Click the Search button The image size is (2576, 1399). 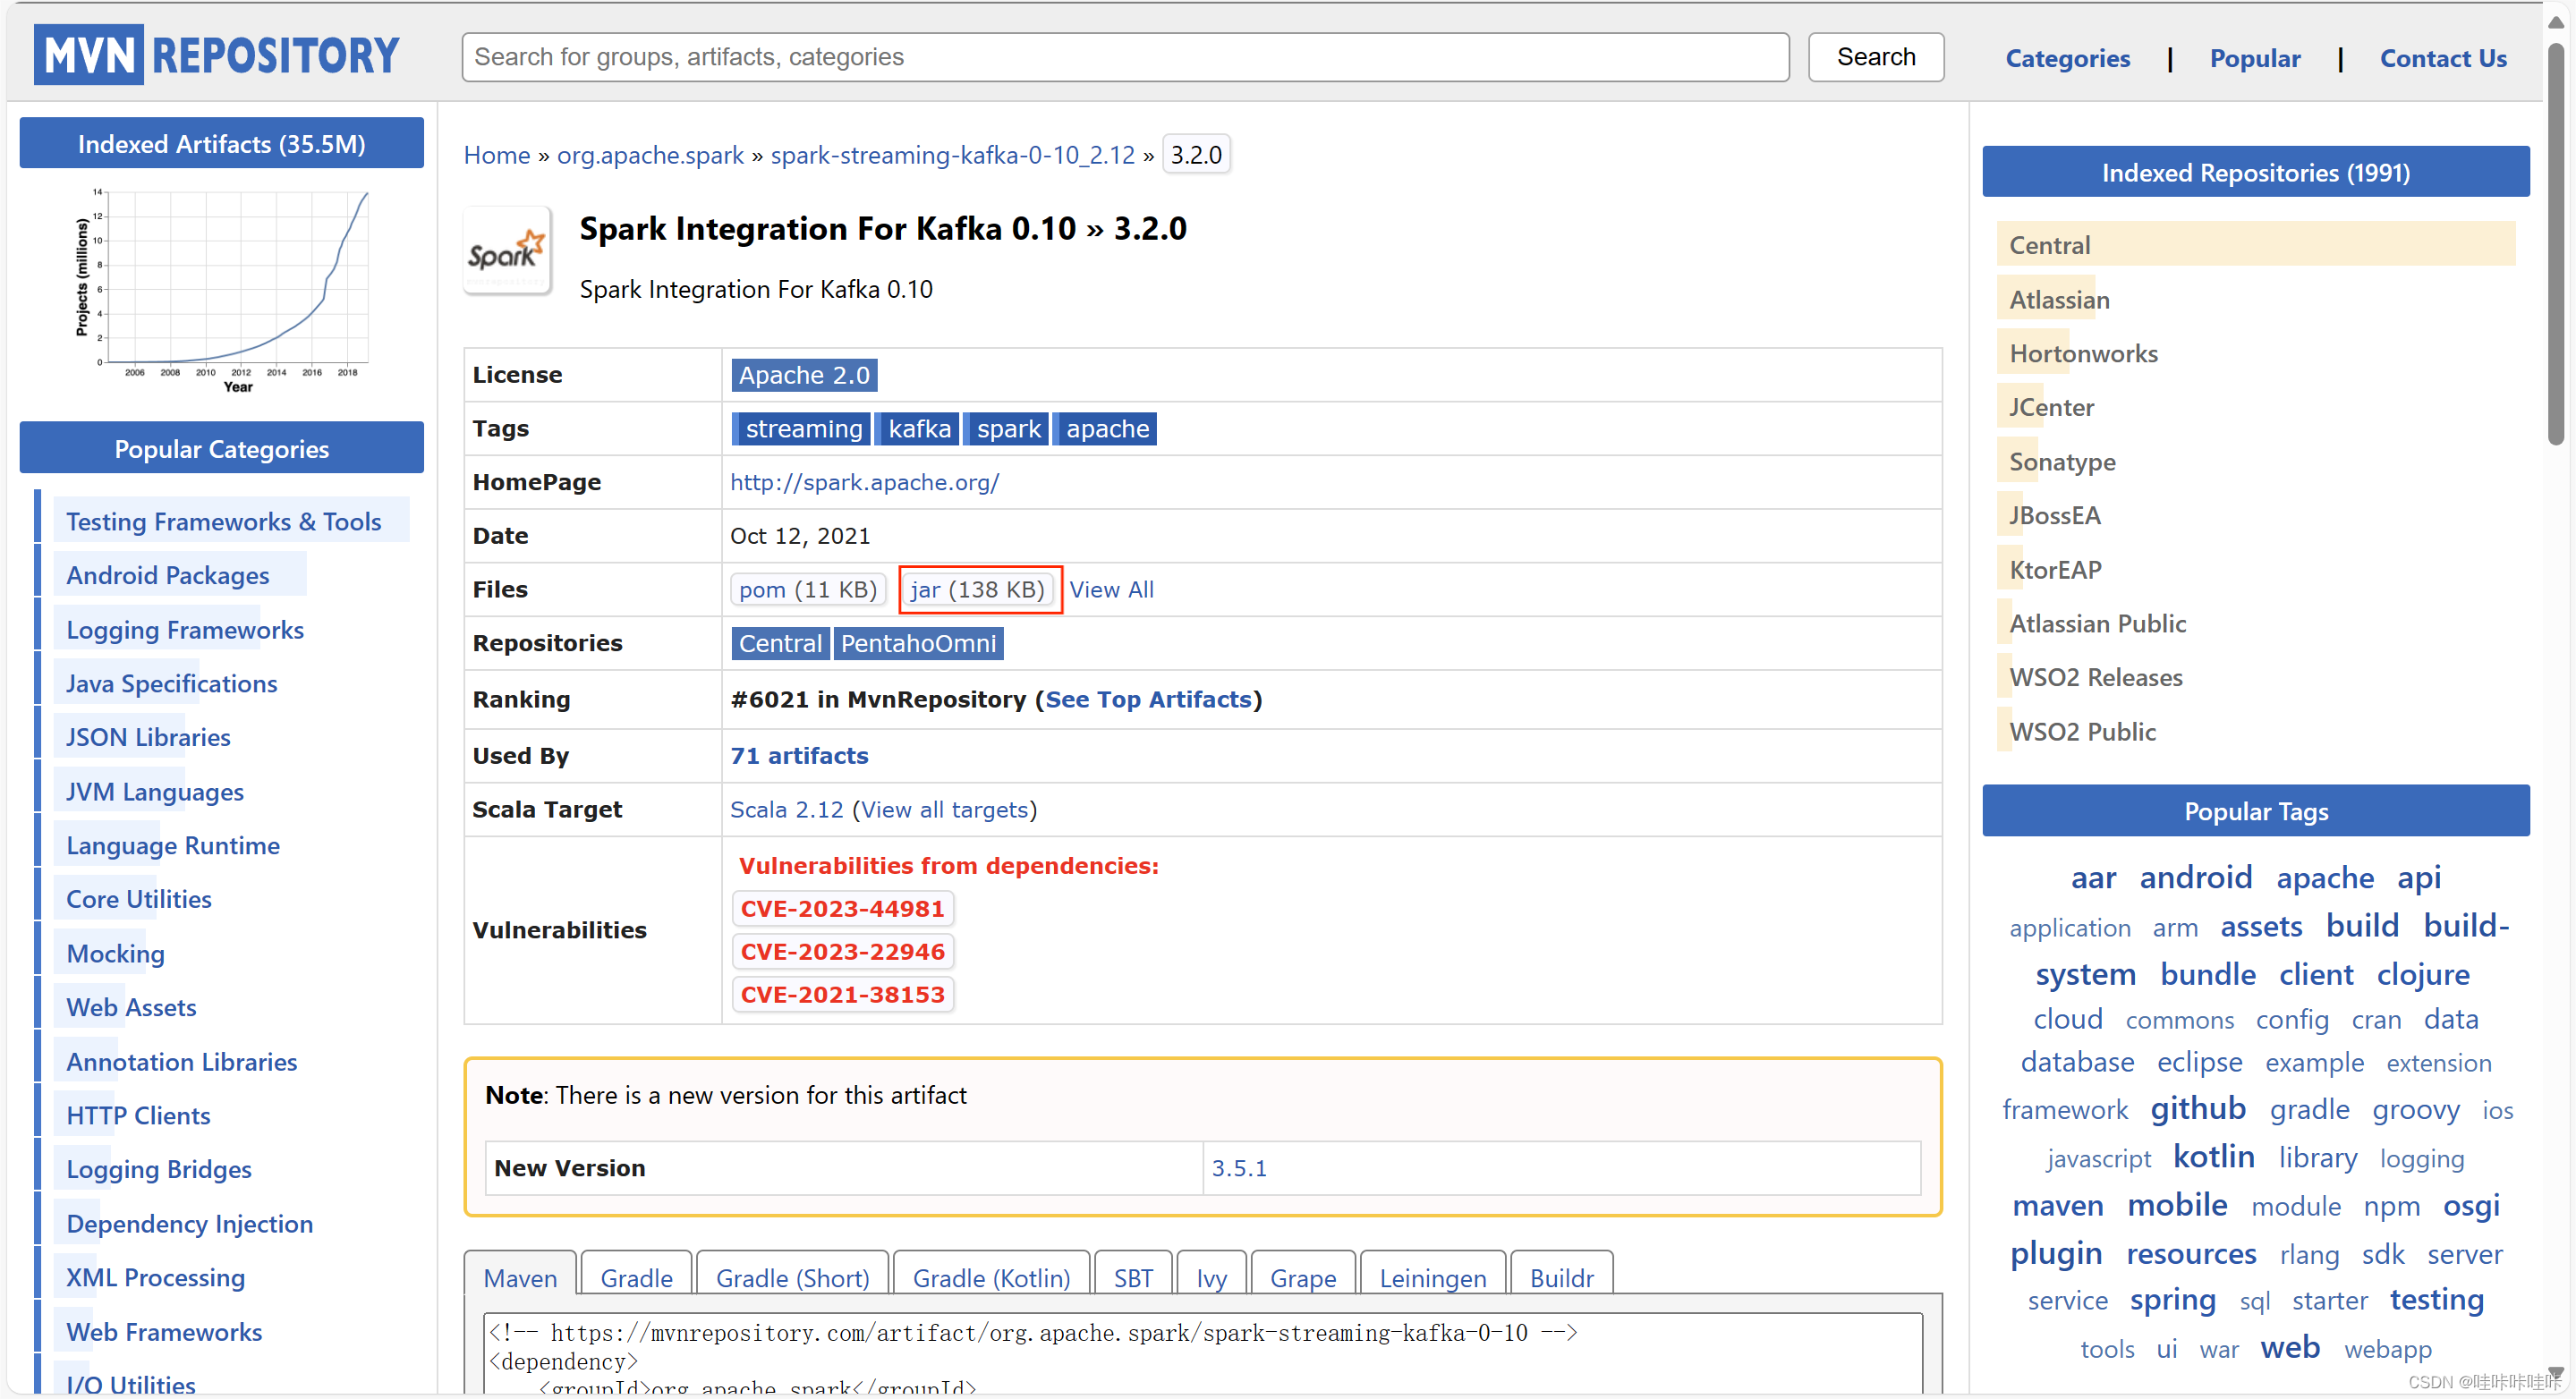click(1875, 57)
